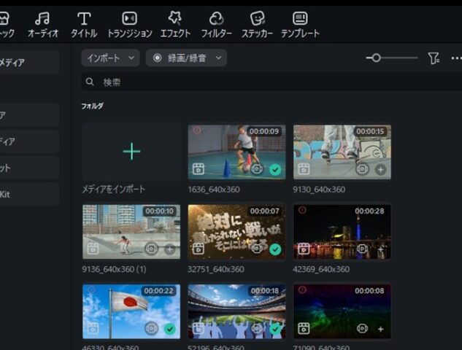
Task: Open the トランジション transitions icon
Action: (129, 24)
